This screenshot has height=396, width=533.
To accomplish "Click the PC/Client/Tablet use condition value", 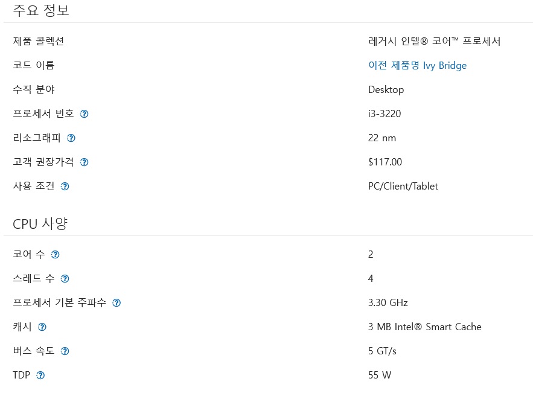I will (x=403, y=186).
